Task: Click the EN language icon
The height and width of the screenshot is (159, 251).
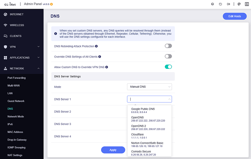Action: pyautogui.click(x=247, y=4)
